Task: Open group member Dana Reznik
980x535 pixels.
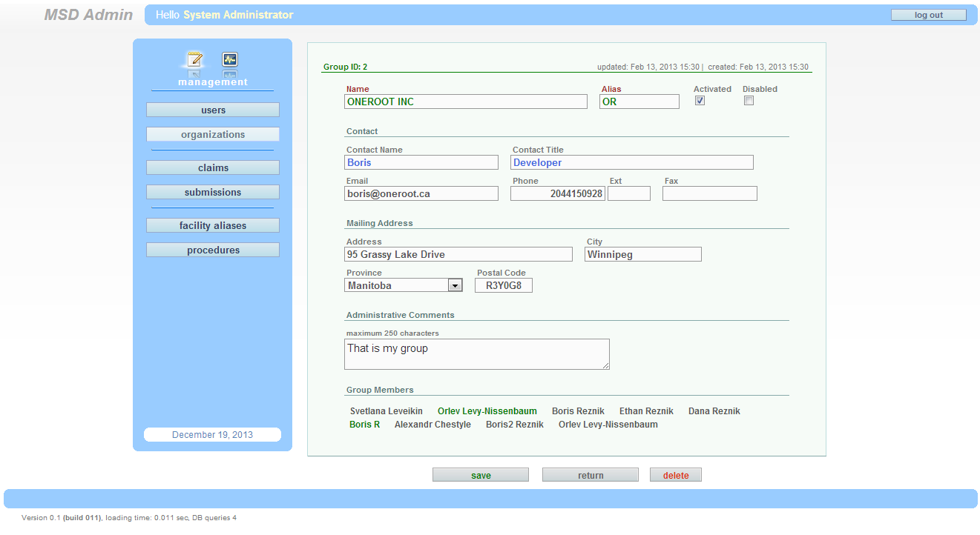Action: (x=714, y=411)
